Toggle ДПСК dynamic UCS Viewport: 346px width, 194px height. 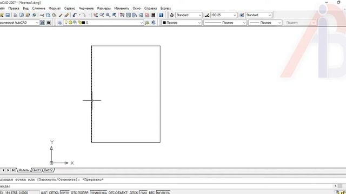[134, 192]
